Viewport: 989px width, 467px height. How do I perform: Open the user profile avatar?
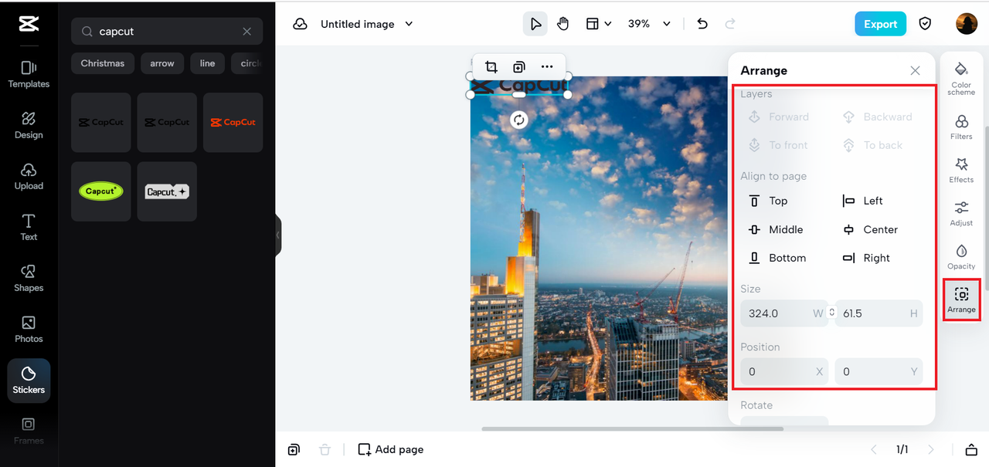pyautogui.click(x=967, y=24)
